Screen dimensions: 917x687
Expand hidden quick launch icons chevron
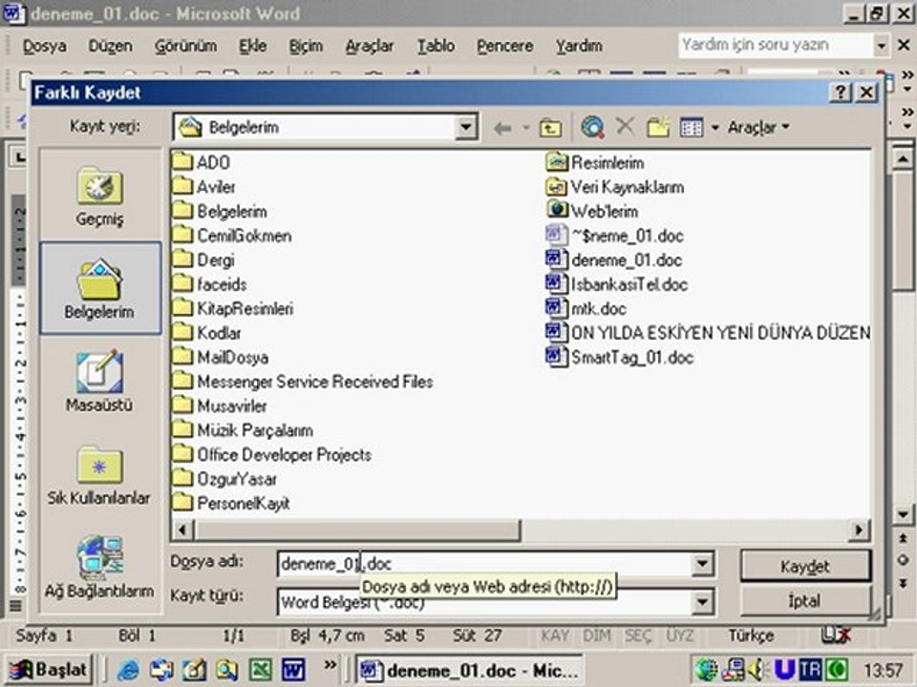[331, 664]
